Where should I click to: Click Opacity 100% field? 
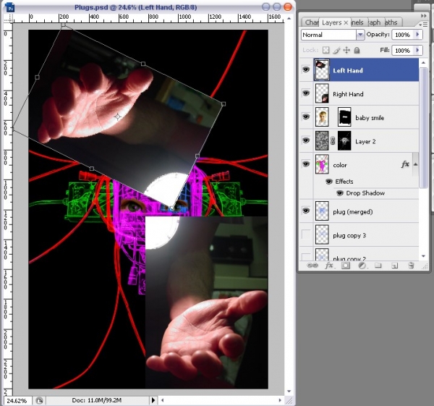click(403, 35)
